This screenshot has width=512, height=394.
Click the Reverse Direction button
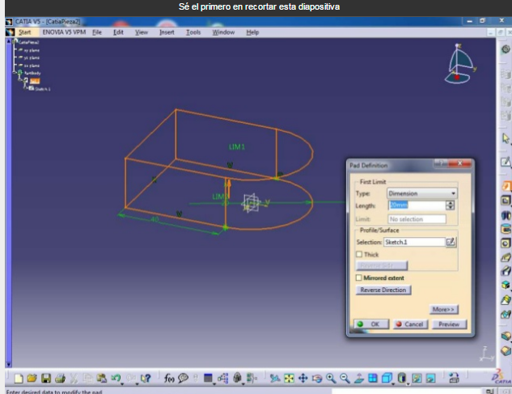pos(383,290)
